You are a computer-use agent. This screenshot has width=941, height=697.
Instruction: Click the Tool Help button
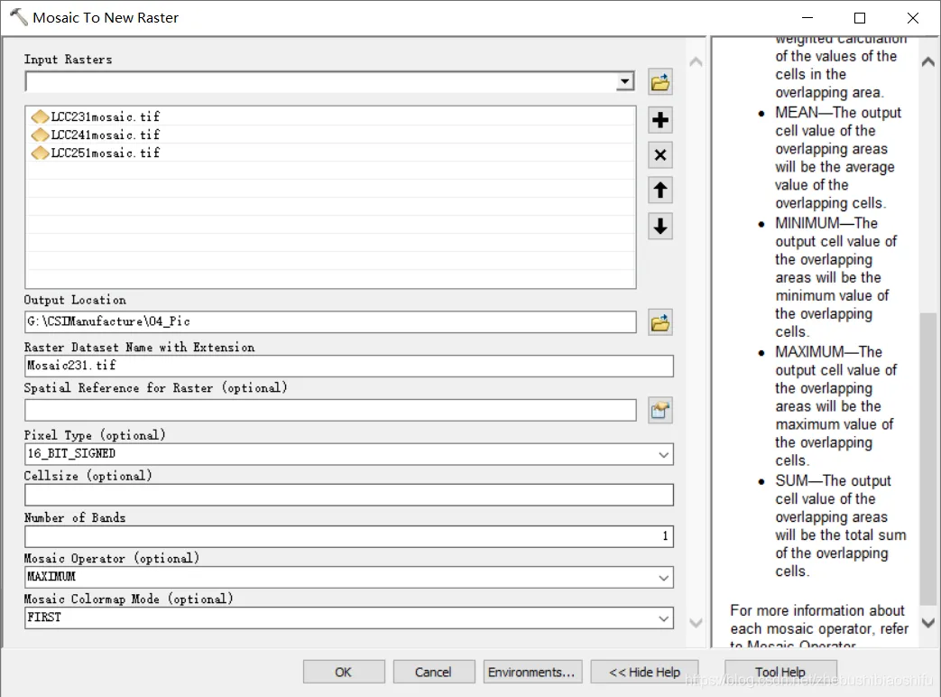click(x=780, y=672)
